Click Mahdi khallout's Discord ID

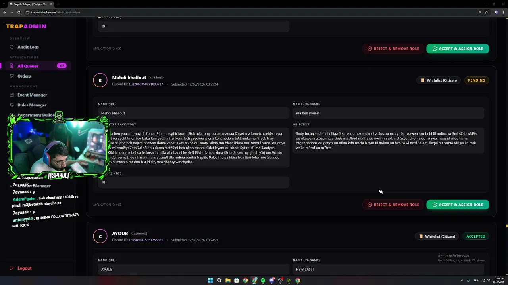click(146, 84)
